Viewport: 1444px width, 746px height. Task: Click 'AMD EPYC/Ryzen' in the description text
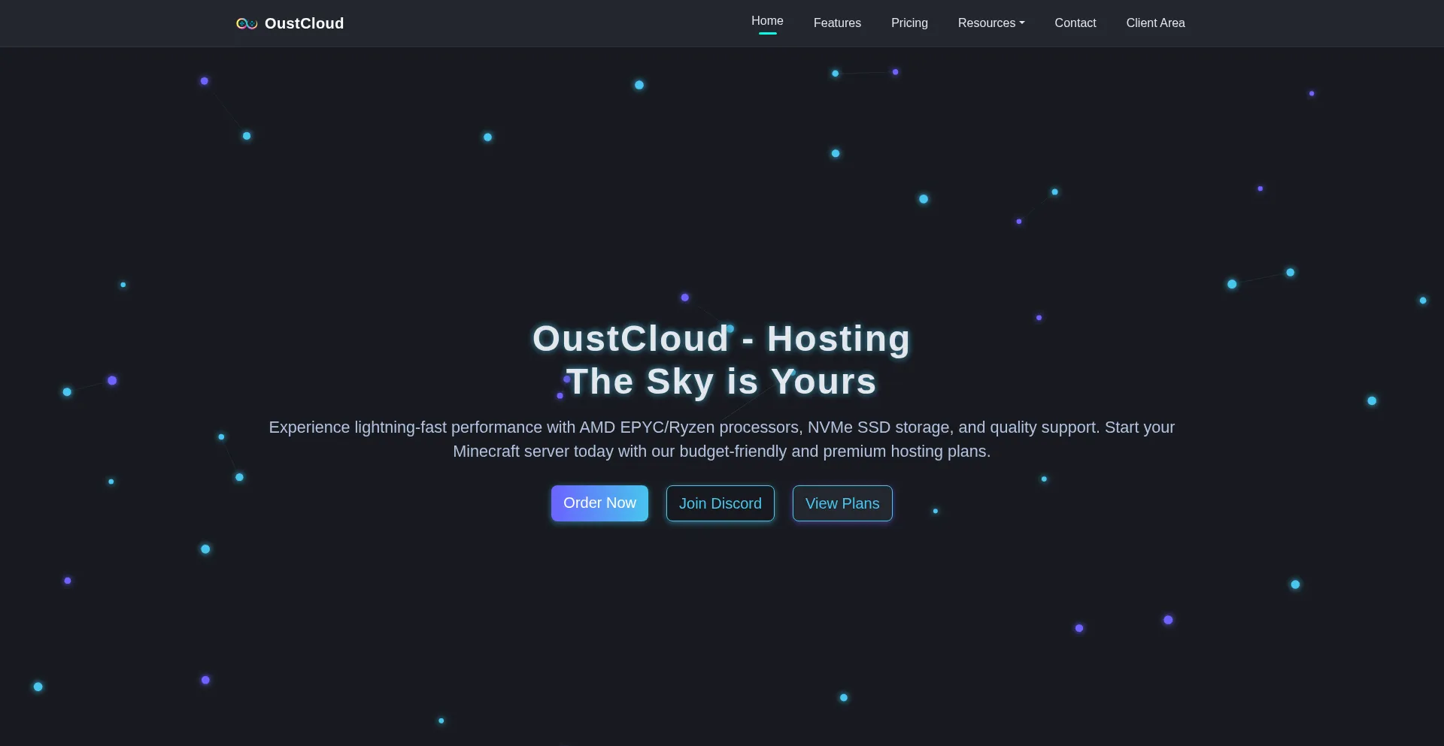click(646, 427)
